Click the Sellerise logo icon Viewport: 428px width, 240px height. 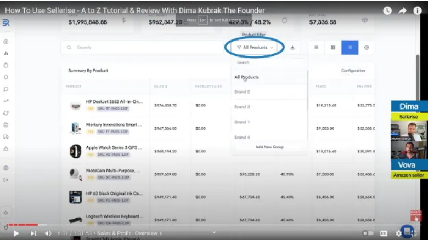pyautogui.click(x=5, y=22)
